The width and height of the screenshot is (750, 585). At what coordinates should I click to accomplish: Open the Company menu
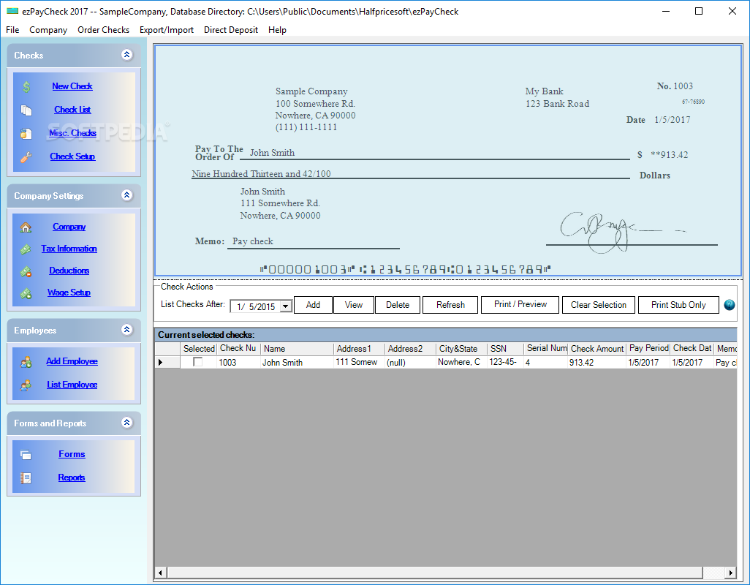point(48,30)
